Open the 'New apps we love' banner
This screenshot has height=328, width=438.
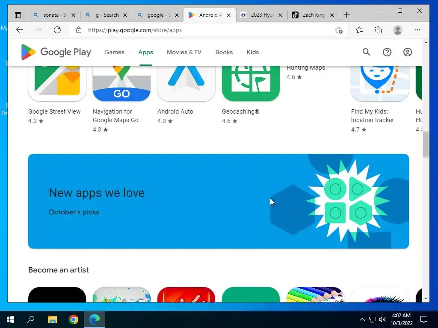pos(219,201)
